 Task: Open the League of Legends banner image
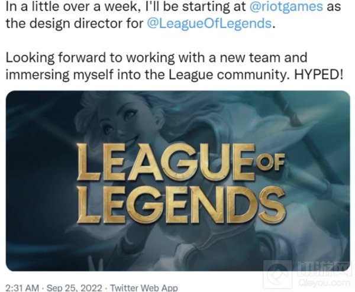pyautogui.click(x=178, y=181)
